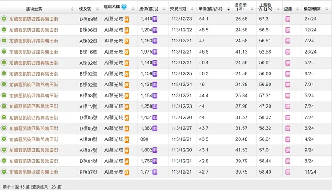The height and width of the screenshot is (193, 332).
Task: Click the pink 樓 type icon in the 23/24 floor row
Action: (288, 52)
